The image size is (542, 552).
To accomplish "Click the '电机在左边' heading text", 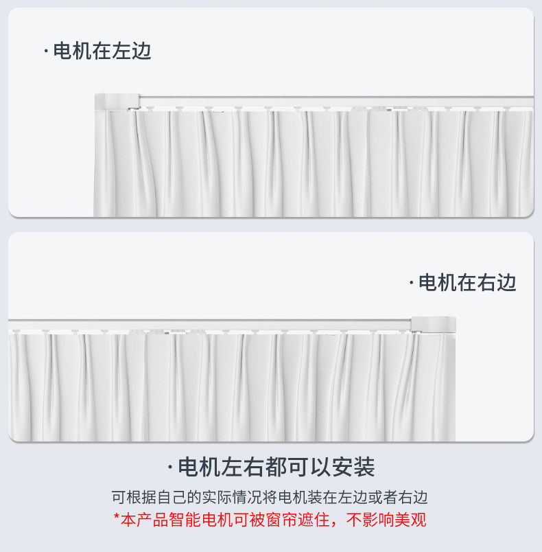I will point(102,51).
